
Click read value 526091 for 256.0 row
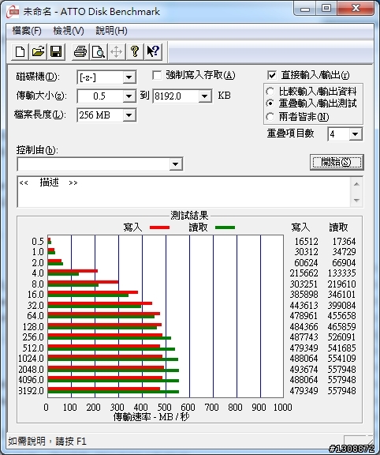342,337
